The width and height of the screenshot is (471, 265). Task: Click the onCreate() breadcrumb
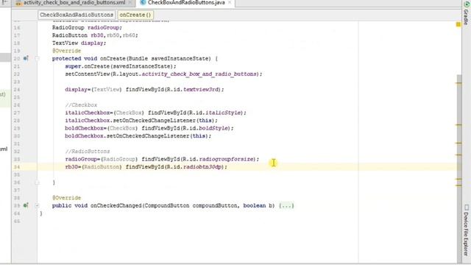pos(135,15)
